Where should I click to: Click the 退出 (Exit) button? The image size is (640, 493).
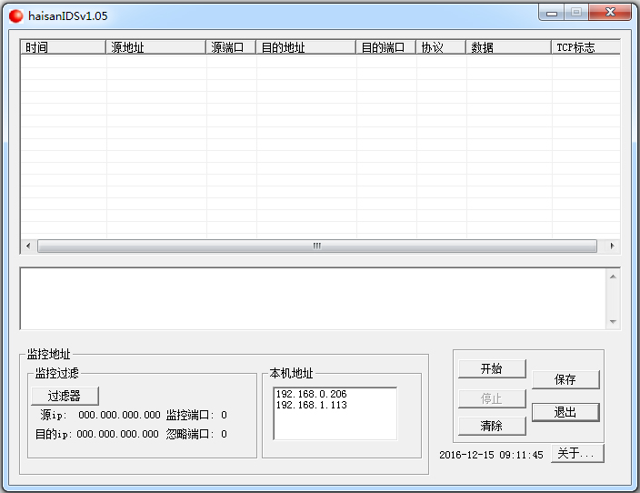pyautogui.click(x=565, y=412)
